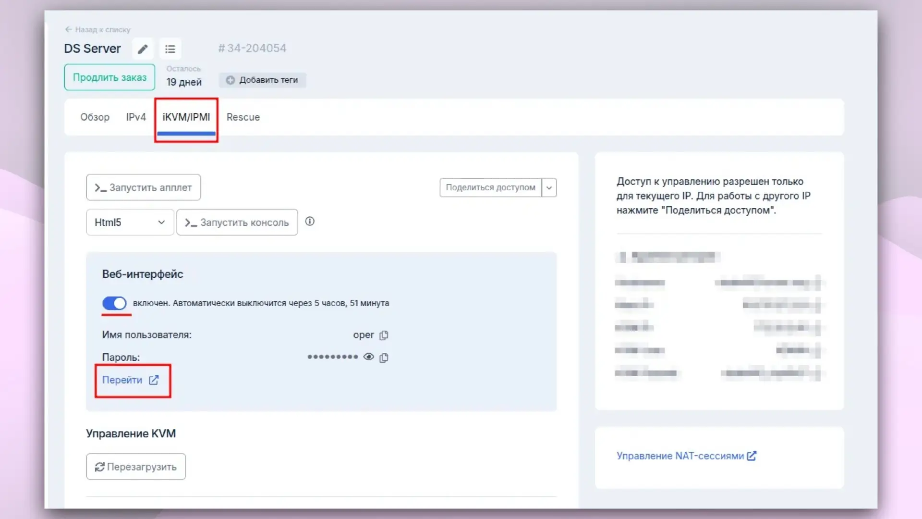The width and height of the screenshot is (922, 519).
Task: Copy the password using the copy icon
Action: point(384,357)
